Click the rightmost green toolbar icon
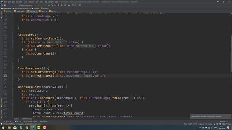Image resolution: width=232 pixels, height=130 pixels. point(80,5)
